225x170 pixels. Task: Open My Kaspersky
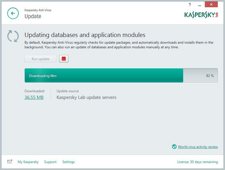[28, 162]
